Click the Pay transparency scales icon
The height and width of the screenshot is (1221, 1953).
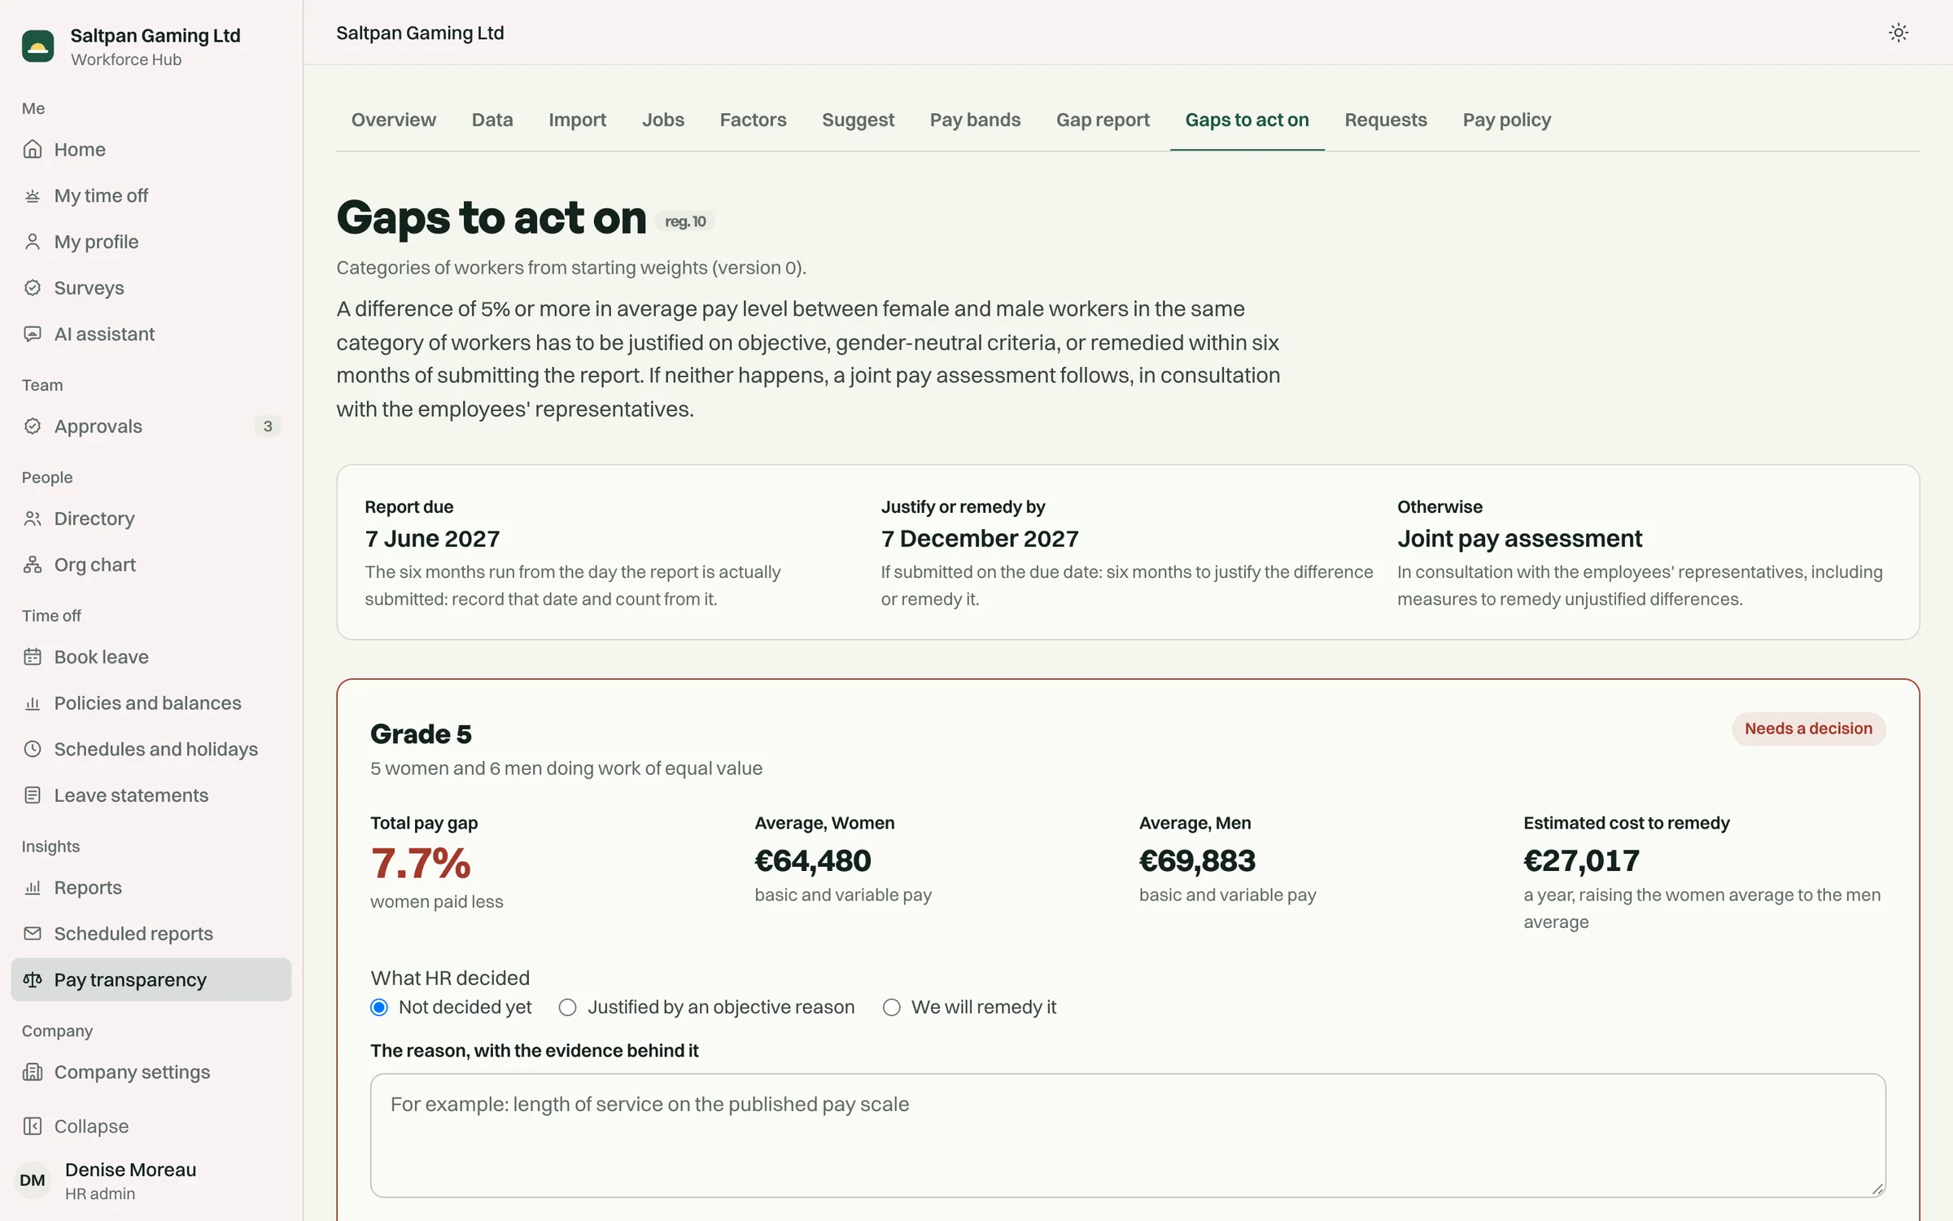[x=33, y=979]
